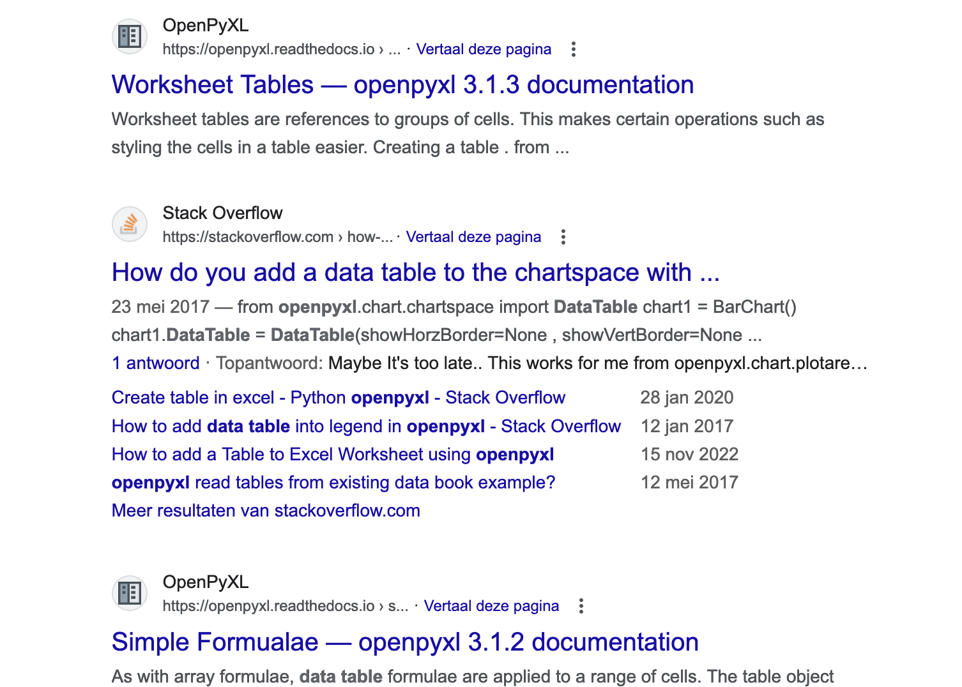Open three-dot menu for Worksheet Tables result
This screenshot has height=687, width=962.
click(574, 49)
